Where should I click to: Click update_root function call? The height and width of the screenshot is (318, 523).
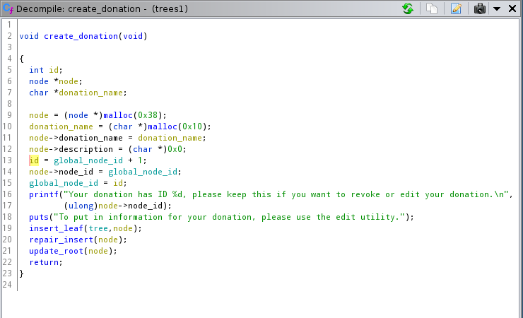(56, 252)
